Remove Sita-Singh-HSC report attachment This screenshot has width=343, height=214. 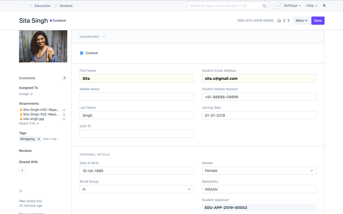64,110
